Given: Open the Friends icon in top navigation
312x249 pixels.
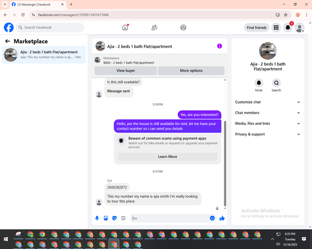Looking at the screenshot, I should click(x=154, y=27).
